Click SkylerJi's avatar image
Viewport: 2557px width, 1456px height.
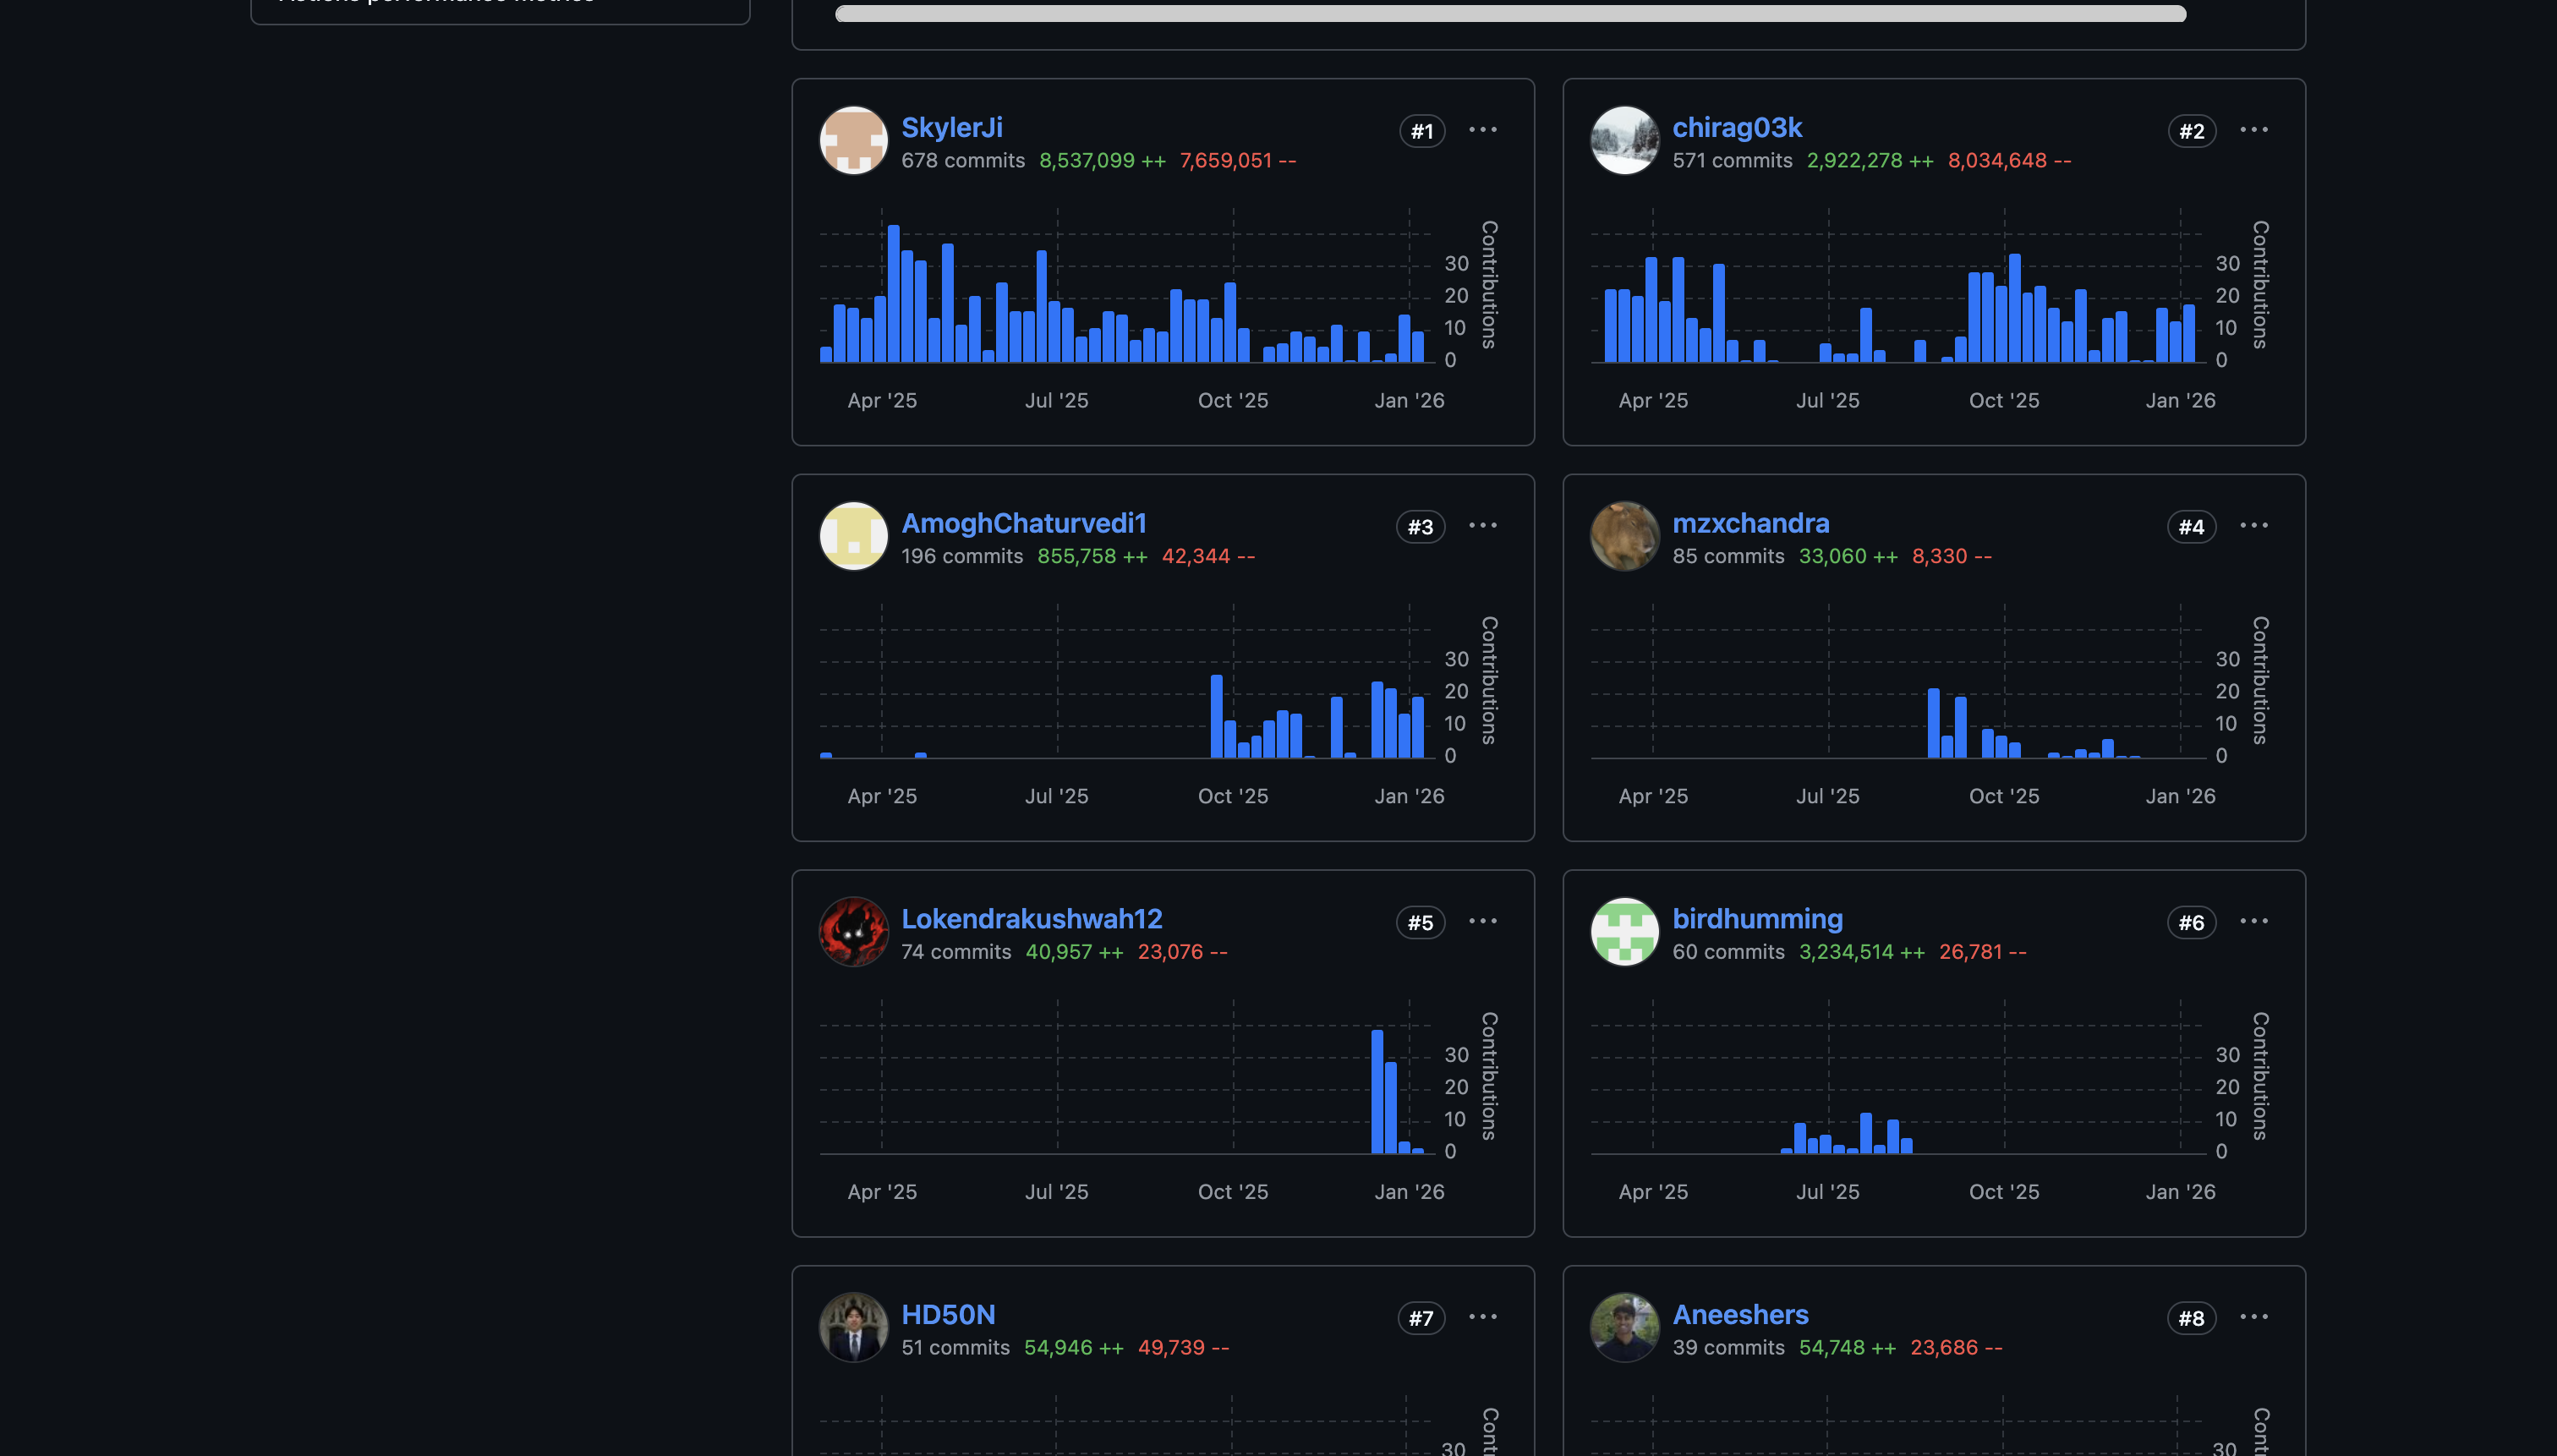pos(853,141)
